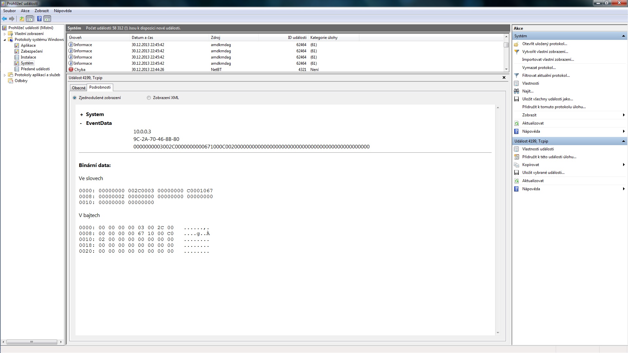The width and height of the screenshot is (628, 353).
Task: Click the blue Back arrow toolbar icon
Action: click(x=4, y=19)
